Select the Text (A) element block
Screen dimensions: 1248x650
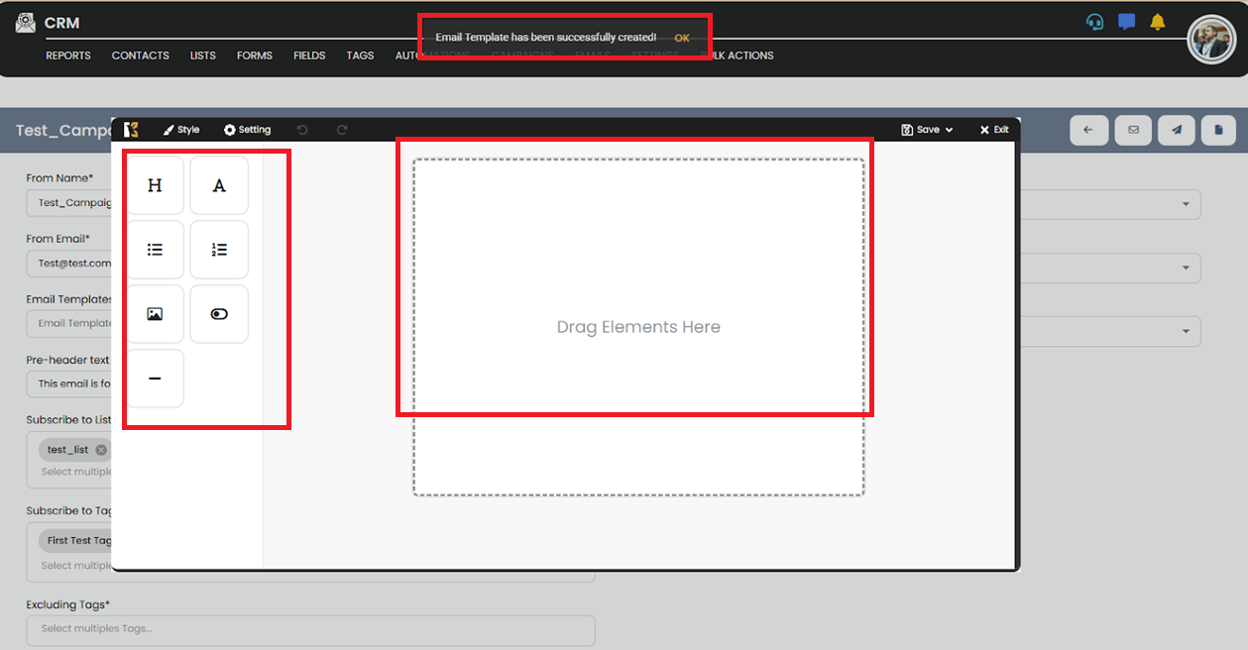coord(219,185)
